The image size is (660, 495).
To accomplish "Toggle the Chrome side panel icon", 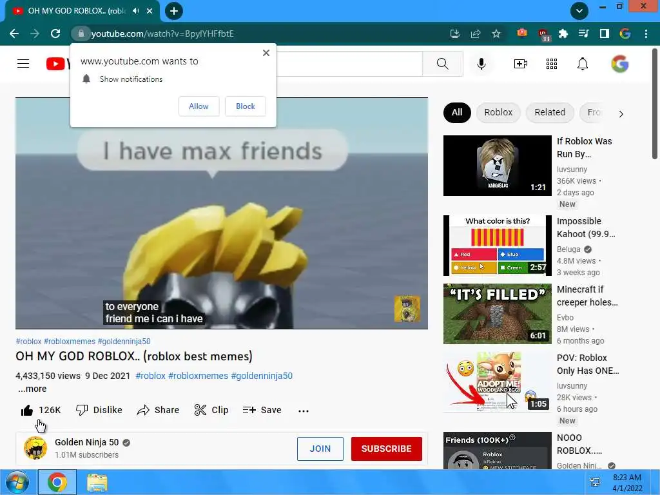I will tap(605, 34).
